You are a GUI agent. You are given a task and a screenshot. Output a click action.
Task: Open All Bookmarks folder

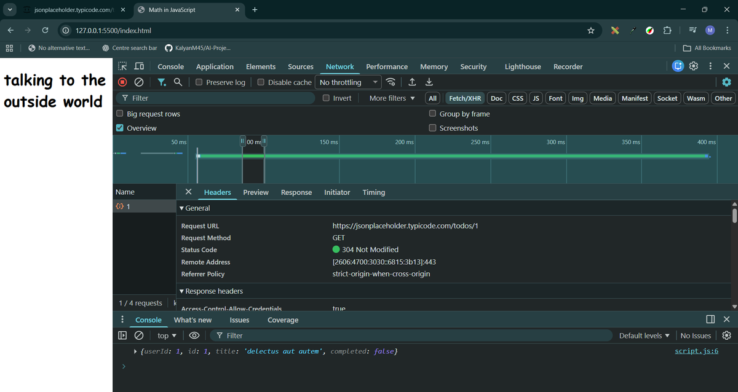tap(707, 48)
